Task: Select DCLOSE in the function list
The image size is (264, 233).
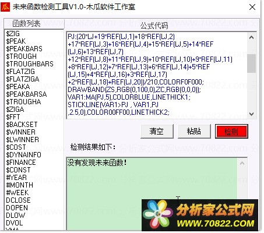Action: 18,200
